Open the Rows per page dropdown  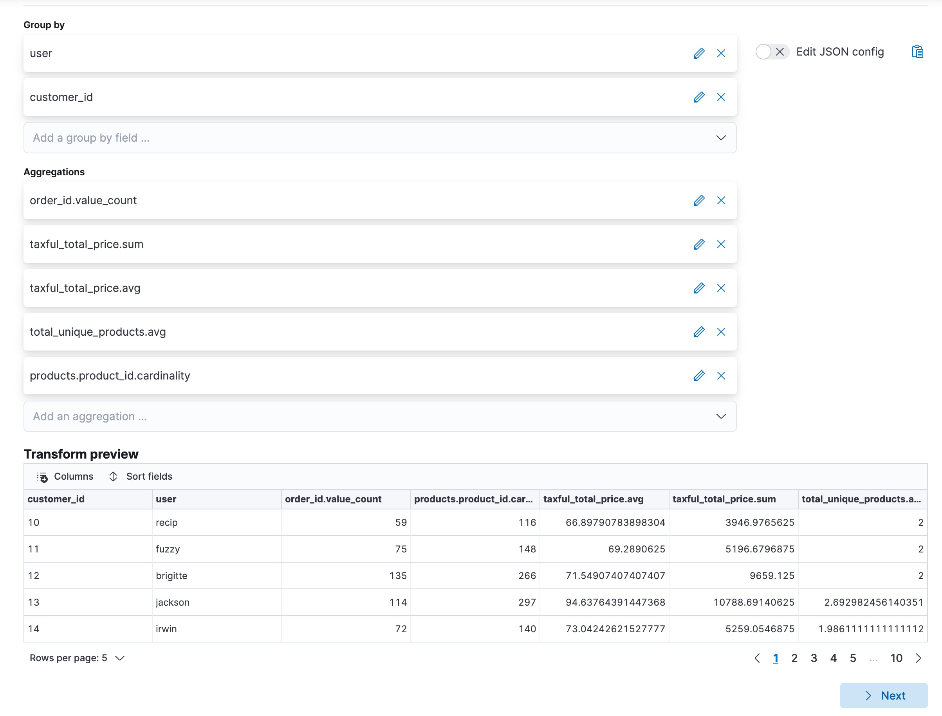pyautogui.click(x=77, y=658)
